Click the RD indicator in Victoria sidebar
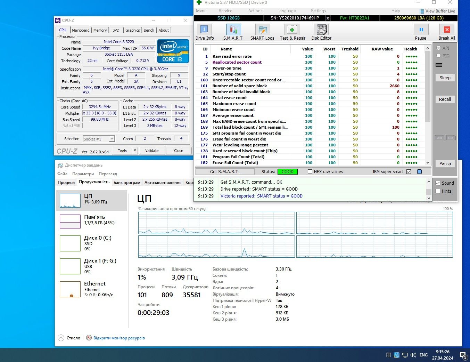Image resolution: width=470 pixels, height=362 pixels. coord(451,138)
